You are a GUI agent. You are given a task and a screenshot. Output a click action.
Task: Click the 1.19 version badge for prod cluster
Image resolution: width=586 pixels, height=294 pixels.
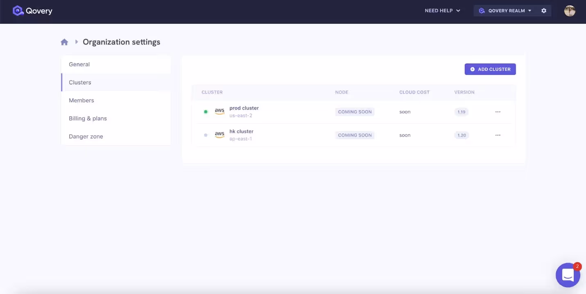[x=461, y=111]
